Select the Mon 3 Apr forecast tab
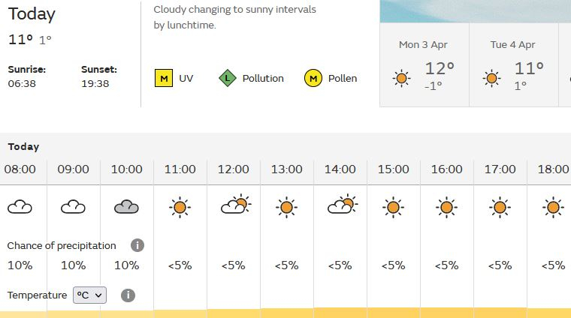Screen dimensions: 571x318 [x=424, y=64]
